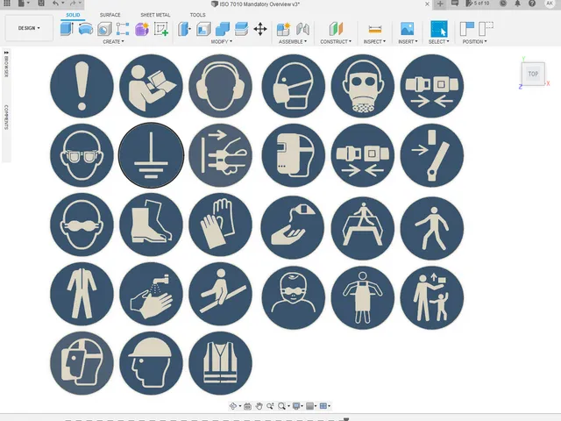Select the Shell tool in Modify
Screen dimensions: 561x421
pos(203,29)
